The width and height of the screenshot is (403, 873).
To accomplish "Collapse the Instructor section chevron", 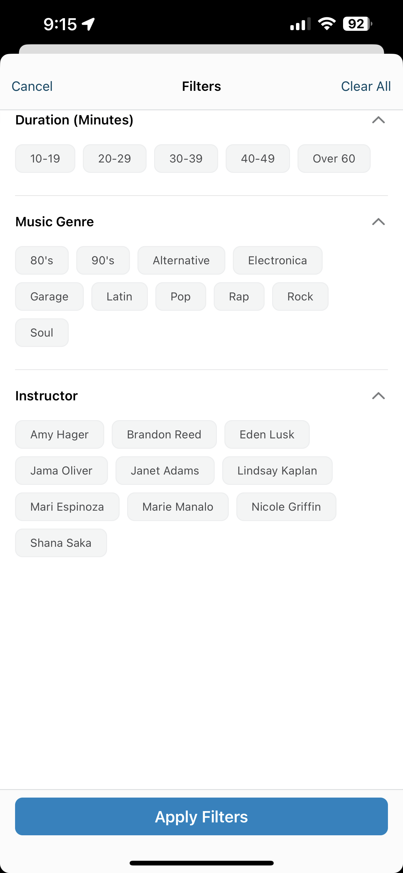I will 378,396.
